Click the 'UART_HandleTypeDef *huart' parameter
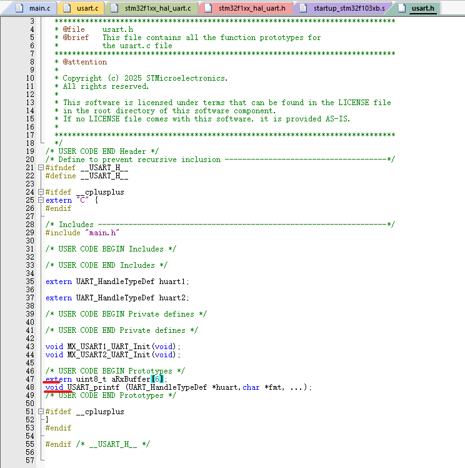The width and height of the screenshot is (465, 468). (182, 387)
